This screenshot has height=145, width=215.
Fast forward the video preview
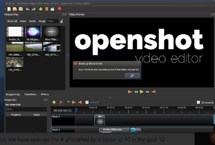148,92
